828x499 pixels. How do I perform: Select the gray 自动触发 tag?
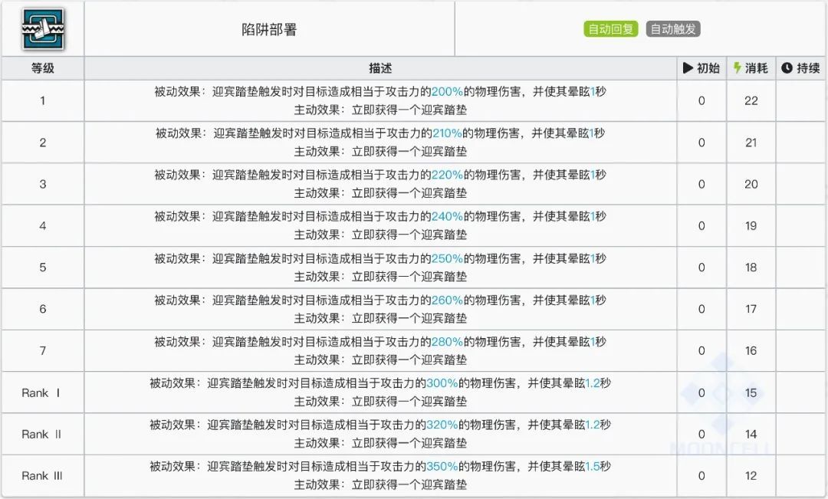673,29
